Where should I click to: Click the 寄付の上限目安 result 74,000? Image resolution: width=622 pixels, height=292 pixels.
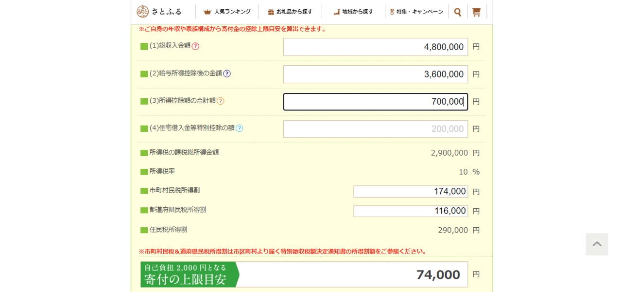pos(438,274)
